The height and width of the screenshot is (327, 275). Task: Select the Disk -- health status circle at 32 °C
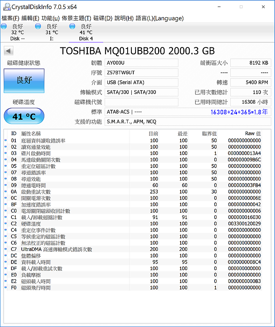(4, 26)
